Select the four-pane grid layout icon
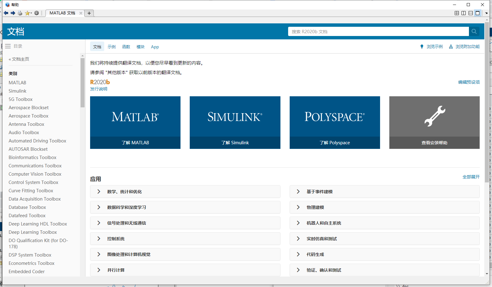This screenshot has width=492, height=287. tap(457, 13)
